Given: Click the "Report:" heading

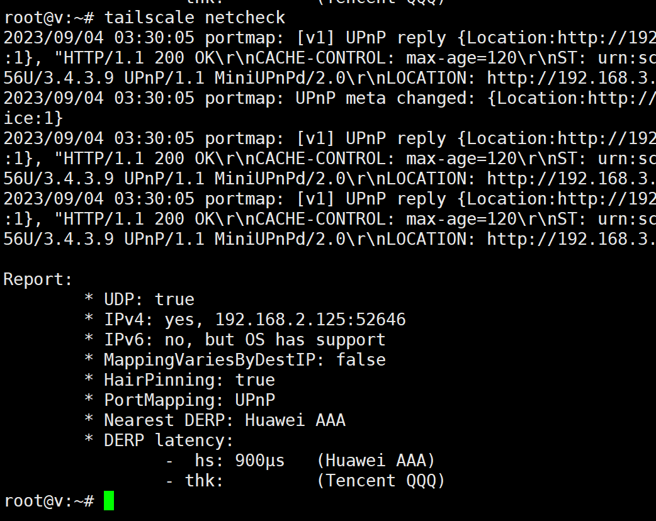Looking at the screenshot, I should 38,279.
